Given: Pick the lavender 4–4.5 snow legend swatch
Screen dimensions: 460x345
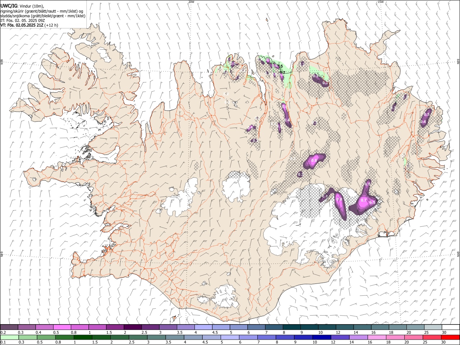Looking at the screenshot, I should point(203,327).
